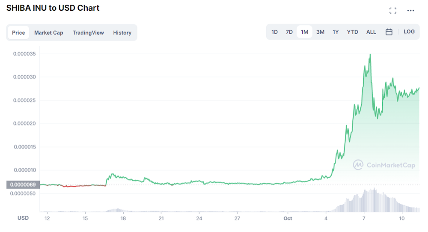The height and width of the screenshot is (232, 428).
Task: Open the TradingView tab
Action: pyautogui.click(x=88, y=32)
